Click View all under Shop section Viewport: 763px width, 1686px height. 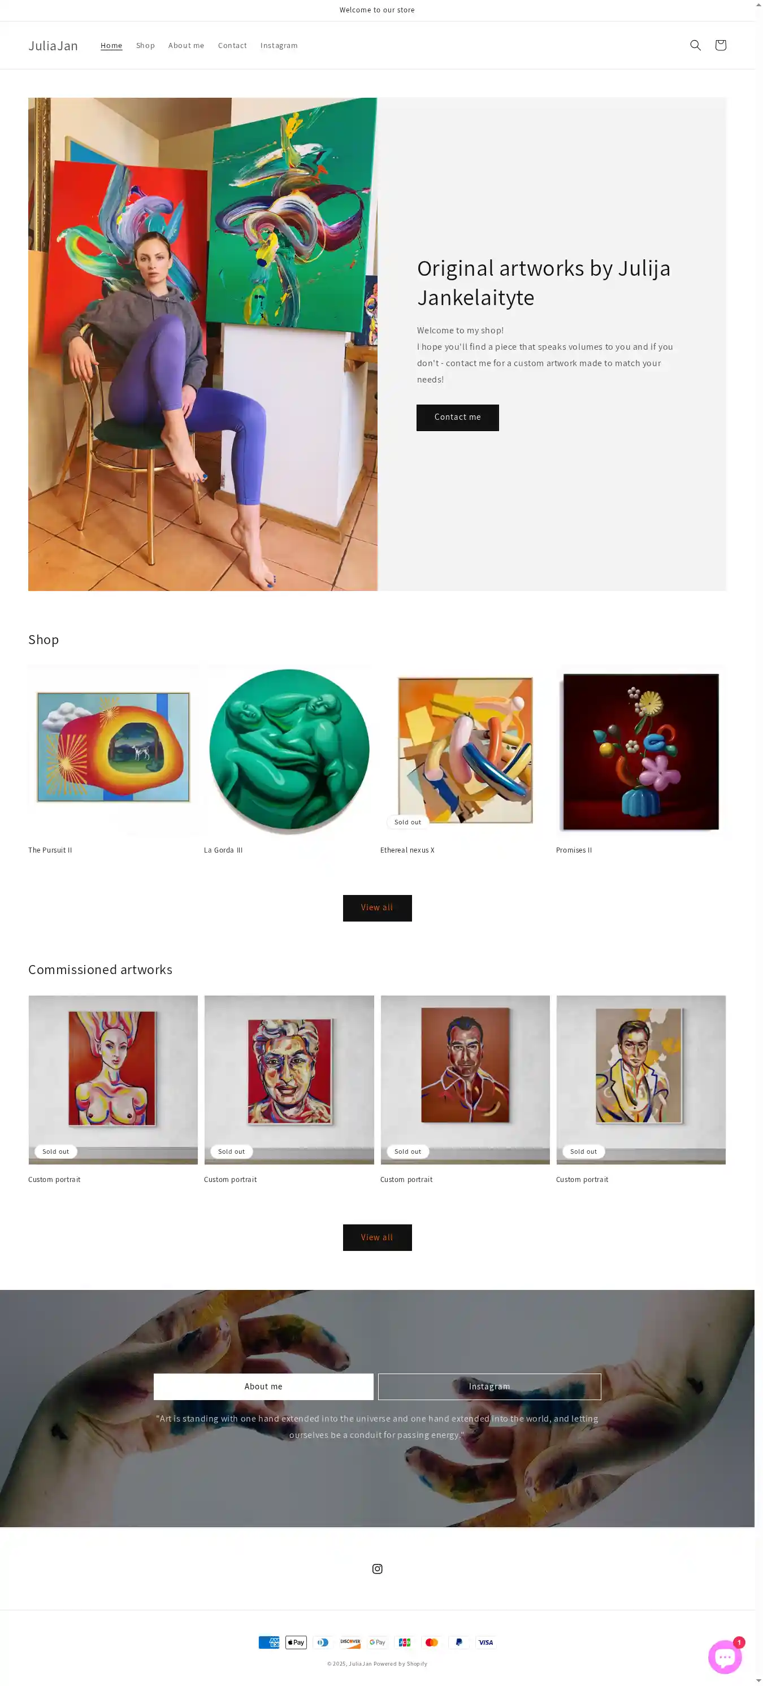click(x=377, y=908)
